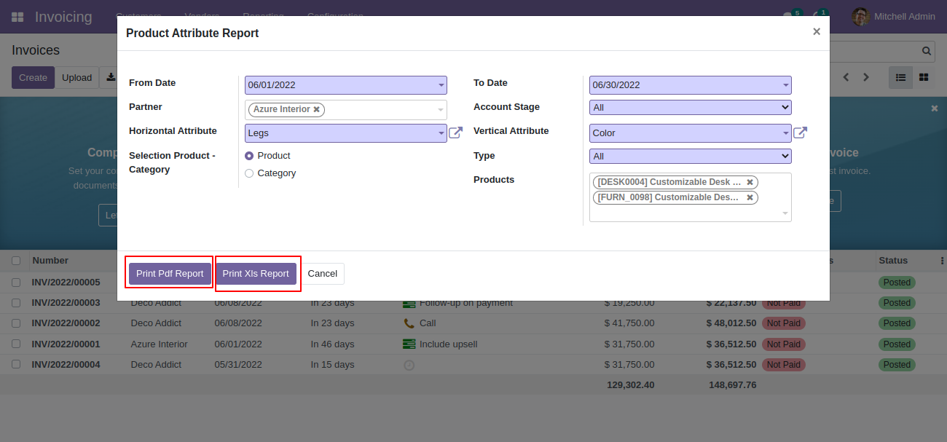Click the Upload button
The height and width of the screenshot is (442, 947).
[x=76, y=77]
